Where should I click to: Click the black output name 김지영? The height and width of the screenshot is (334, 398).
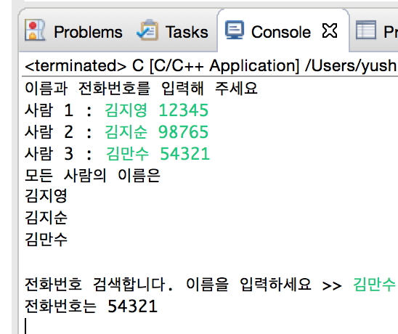[x=46, y=196]
